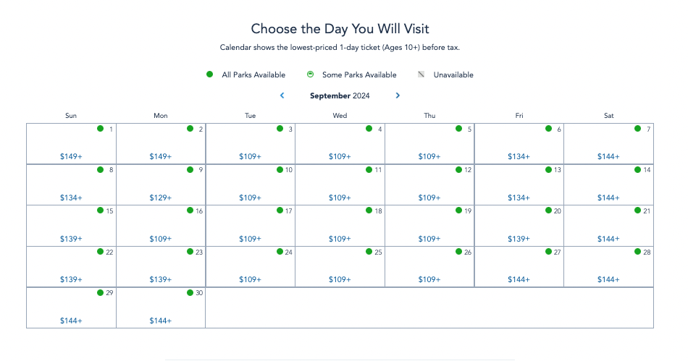The height and width of the screenshot is (361, 688).
Task: Pick the $129+ price on September 9
Action: (x=161, y=198)
